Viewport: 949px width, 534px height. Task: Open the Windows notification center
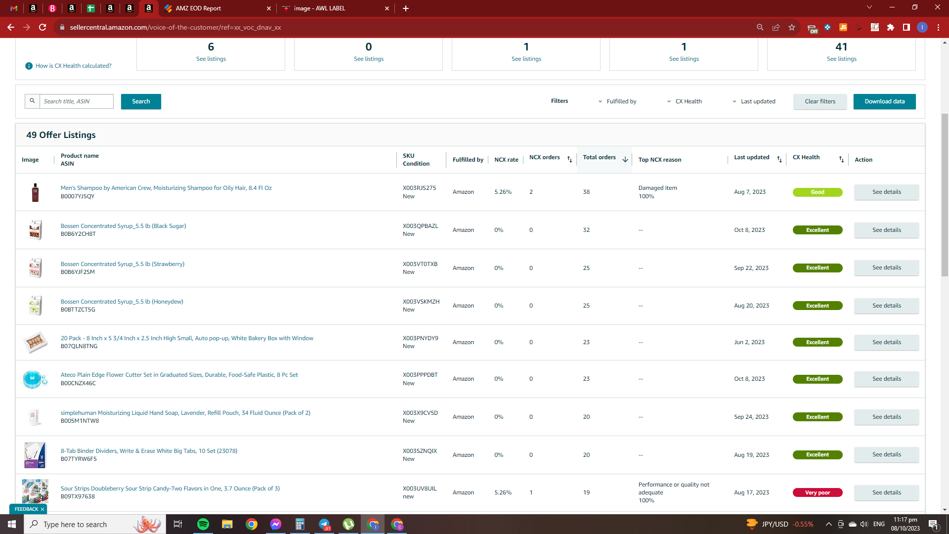point(934,524)
